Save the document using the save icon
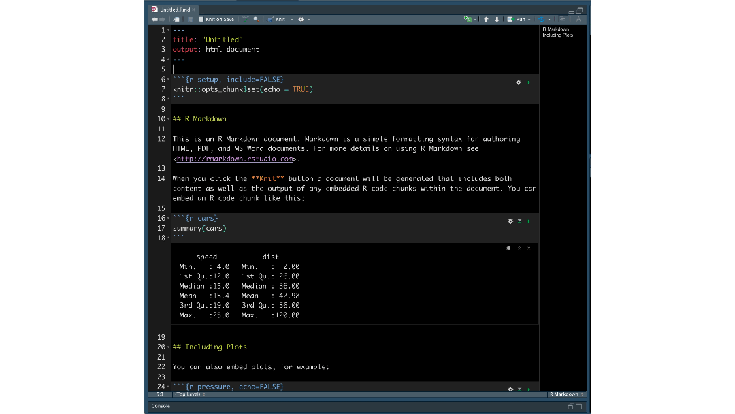 190,19
